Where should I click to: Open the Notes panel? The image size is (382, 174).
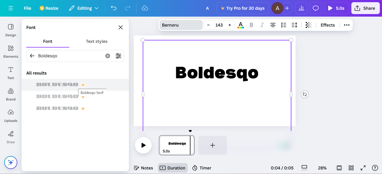[143, 168]
